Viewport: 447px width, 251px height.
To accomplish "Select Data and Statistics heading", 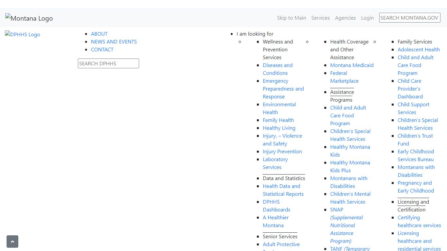I will [x=284, y=178].
